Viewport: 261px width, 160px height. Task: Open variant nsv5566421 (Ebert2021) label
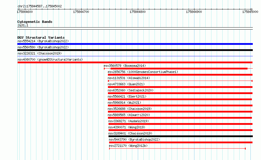coord(127,96)
